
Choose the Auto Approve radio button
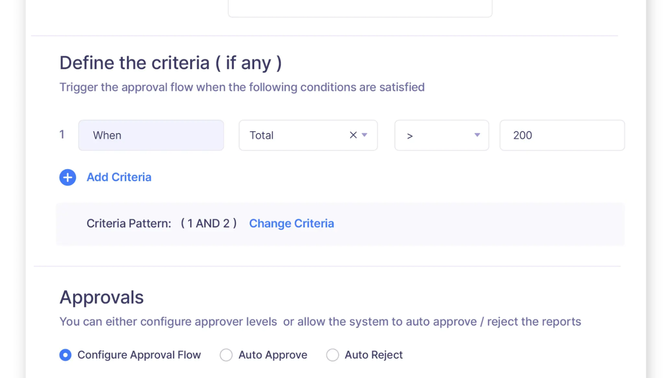226,355
